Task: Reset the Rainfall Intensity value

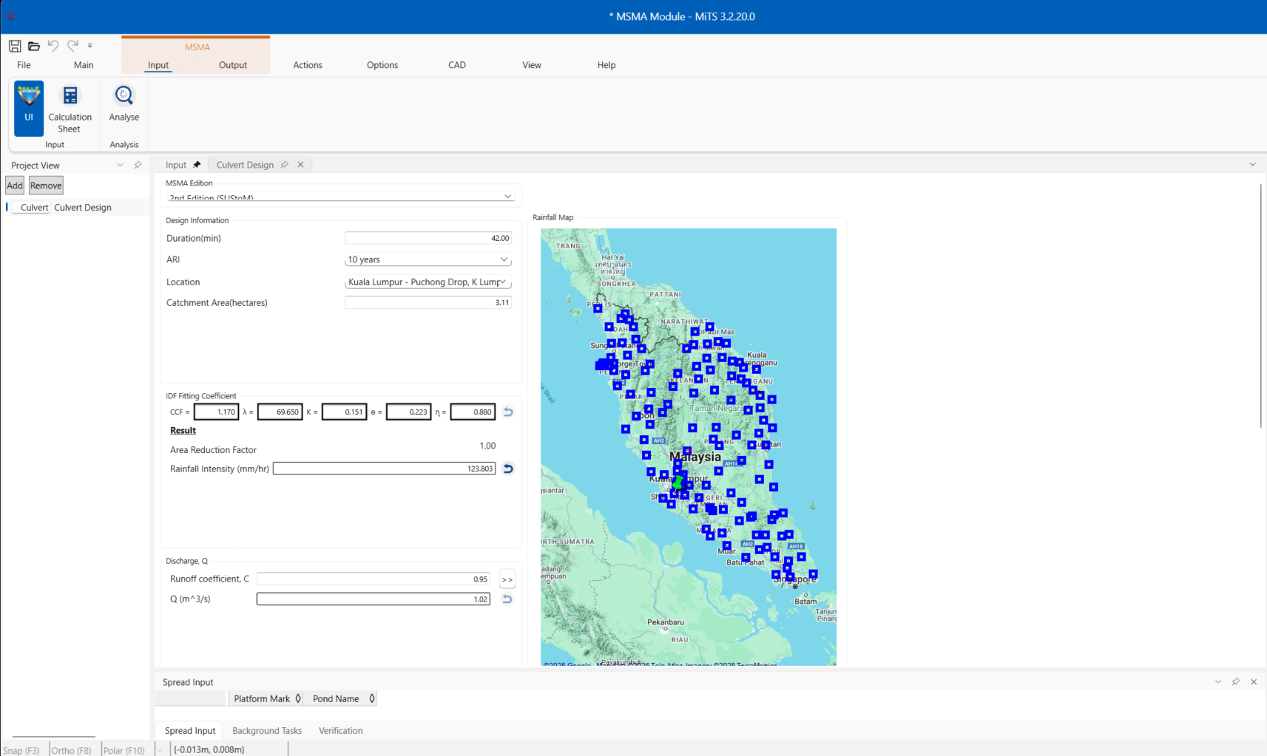Action: coord(508,469)
